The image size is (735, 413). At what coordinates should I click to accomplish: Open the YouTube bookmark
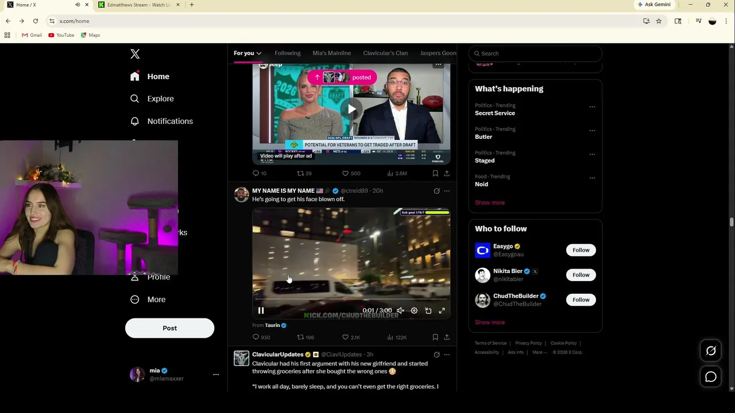[61, 35]
